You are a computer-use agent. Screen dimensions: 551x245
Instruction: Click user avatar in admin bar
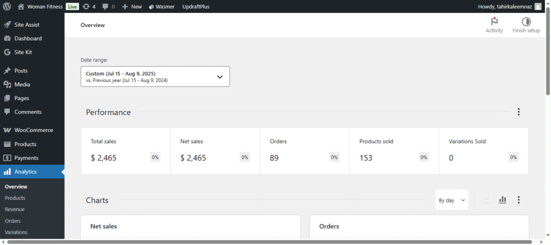pyautogui.click(x=538, y=6)
